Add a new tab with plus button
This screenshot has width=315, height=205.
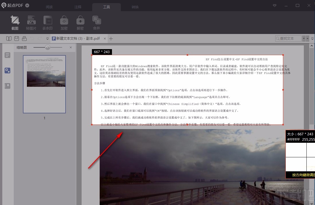click(111, 39)
